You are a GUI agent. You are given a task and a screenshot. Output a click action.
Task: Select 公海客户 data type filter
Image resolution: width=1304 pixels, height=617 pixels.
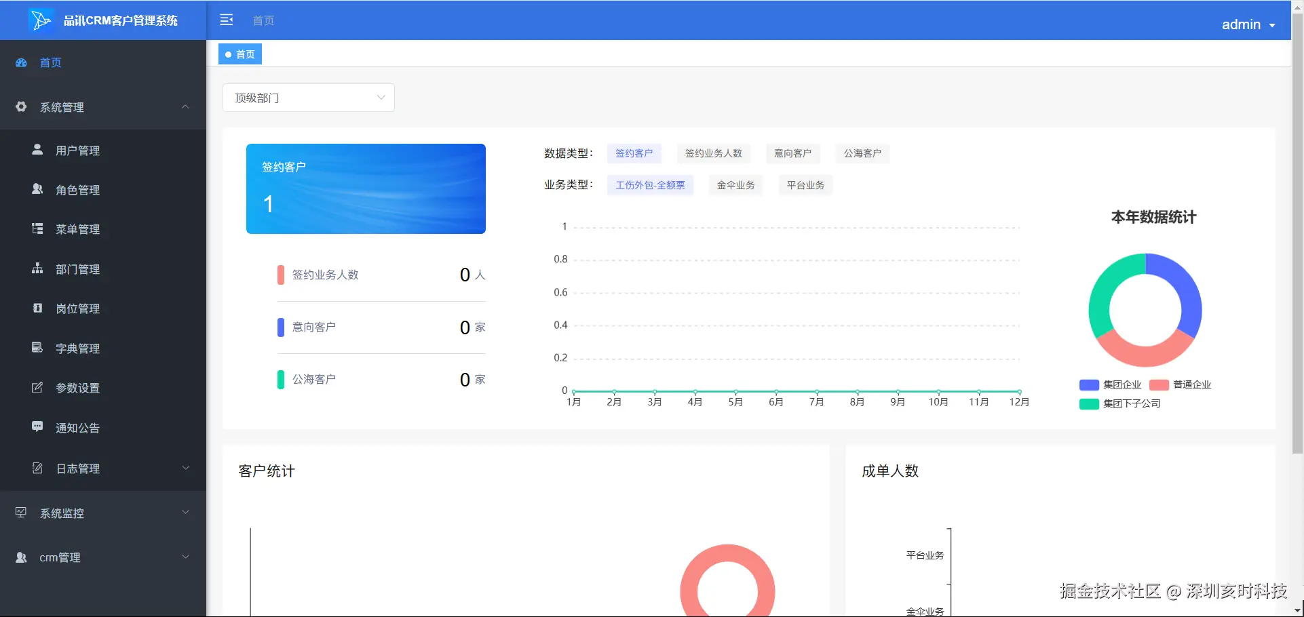click(862, 153)
